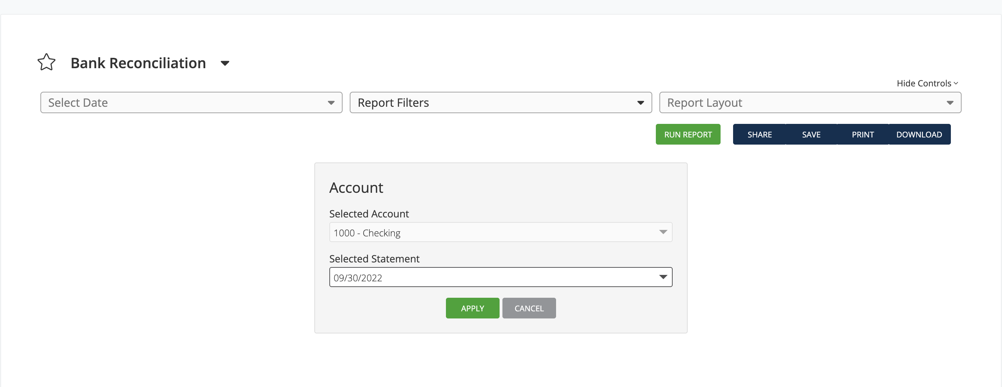The width and height of the screenshot is (1002, 387).
Task: Download the report via DOWNLOAD button
Action: [919, 134]
